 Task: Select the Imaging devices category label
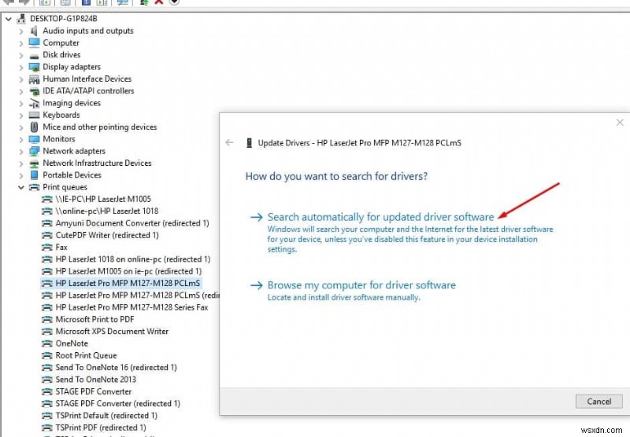click(72, 103)
